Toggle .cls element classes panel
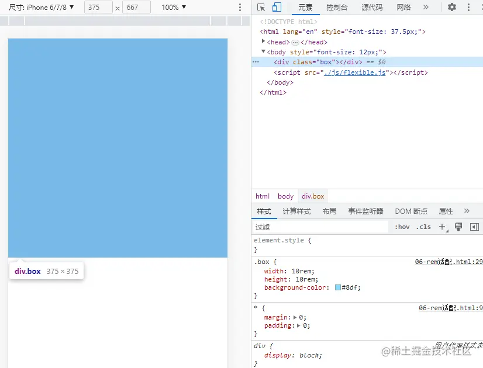483x368 pixels. (423, 227)
